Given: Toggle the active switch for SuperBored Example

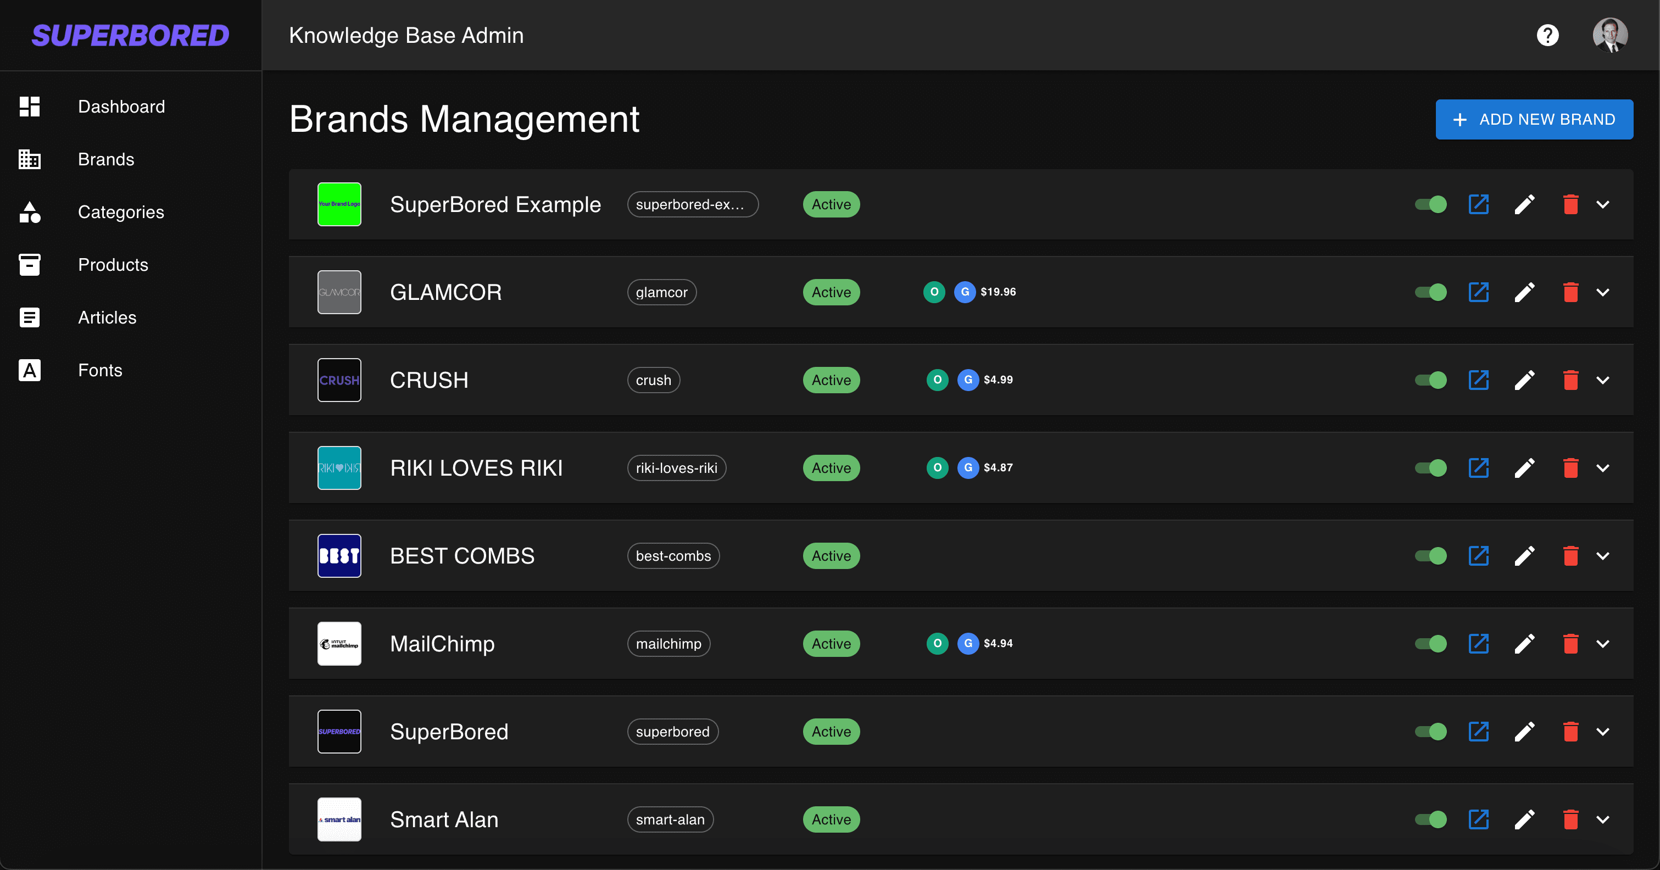Looking at the screenshot, I should tap(1430, 204).
